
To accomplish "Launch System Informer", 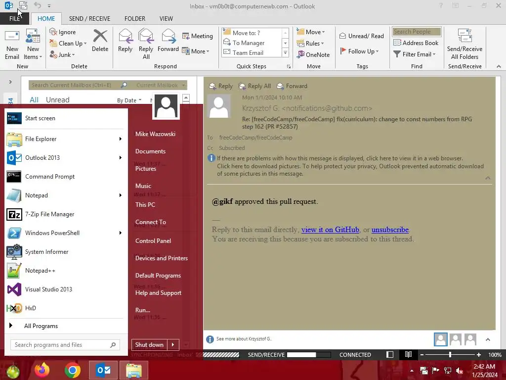I will tap(65, 252).
